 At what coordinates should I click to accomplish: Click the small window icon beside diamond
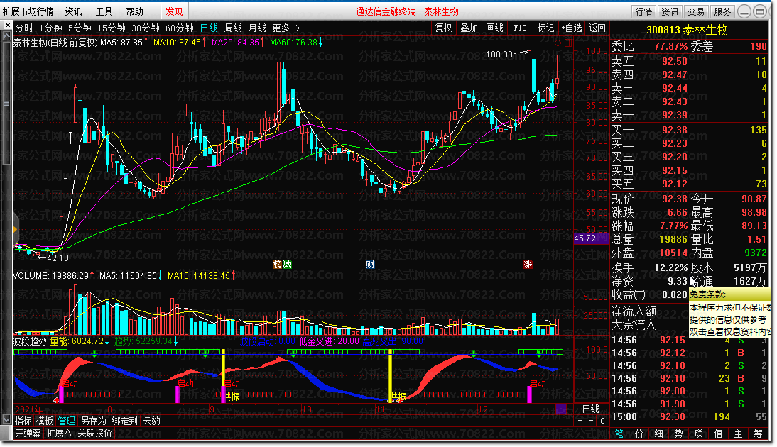(568, 43)
